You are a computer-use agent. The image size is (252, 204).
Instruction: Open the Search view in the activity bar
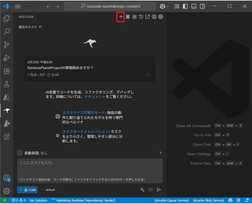[x=7, y=32]
